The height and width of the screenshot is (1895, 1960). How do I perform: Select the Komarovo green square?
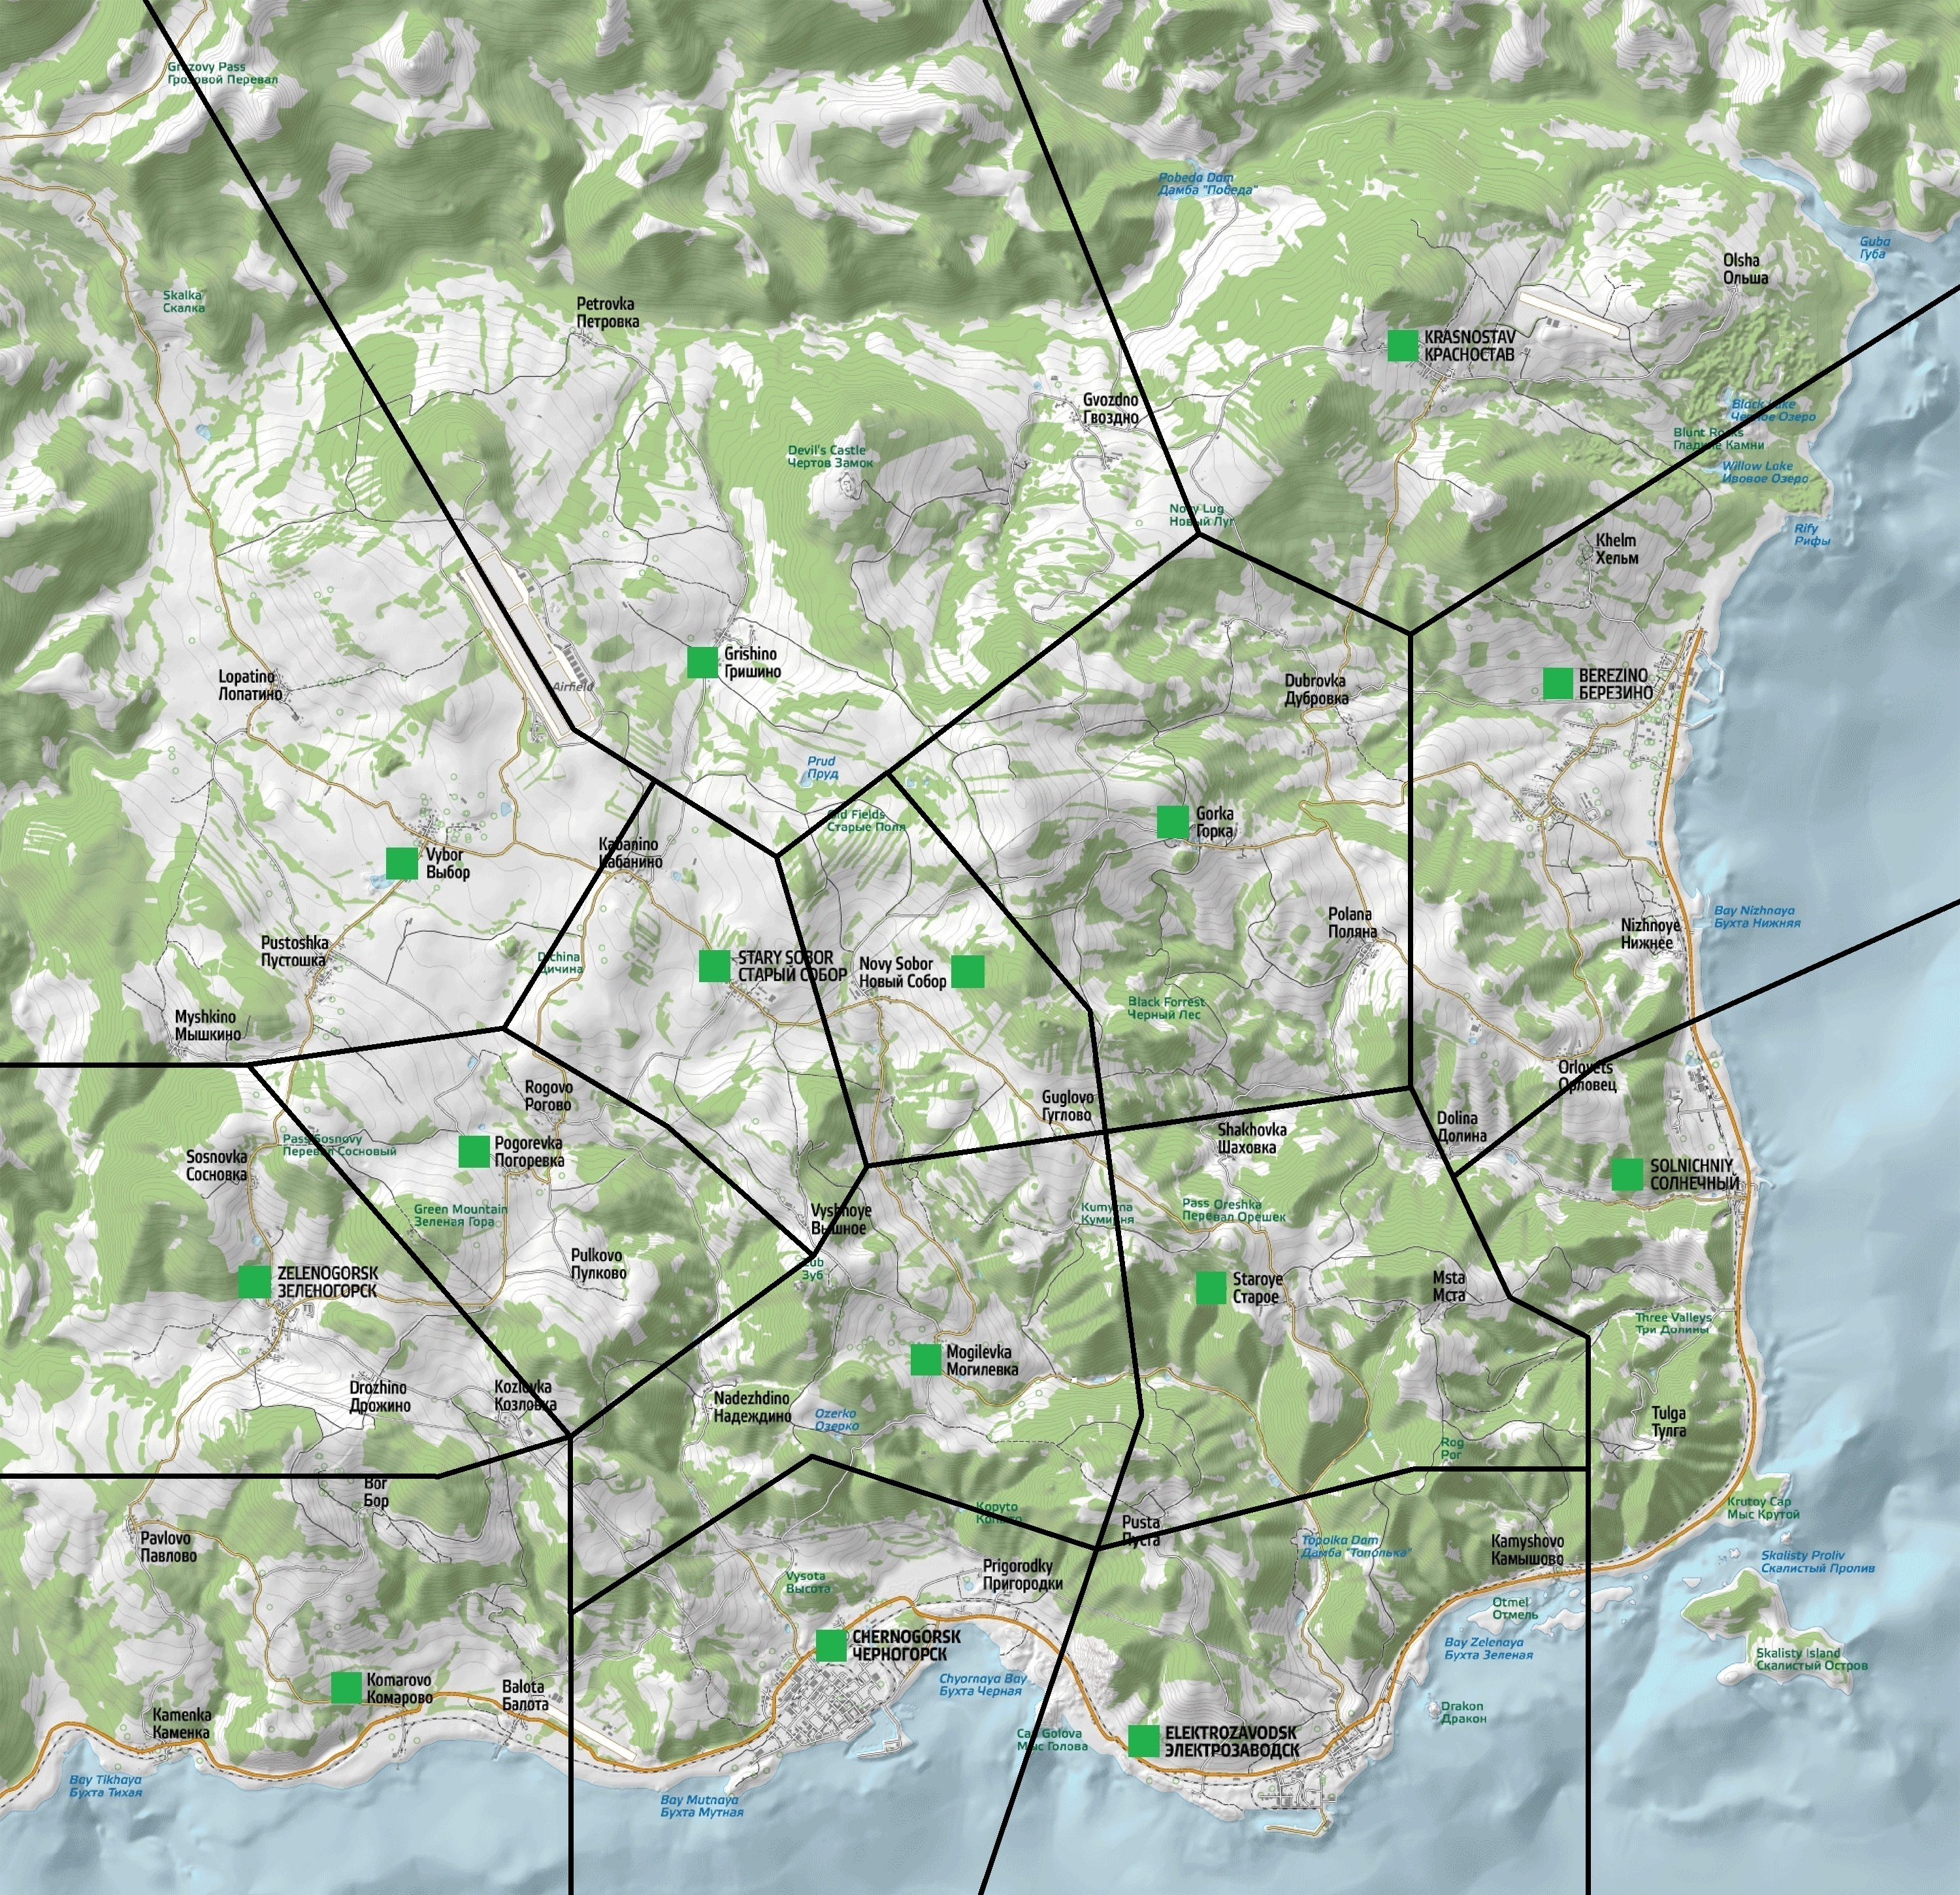coord(346,1687)
